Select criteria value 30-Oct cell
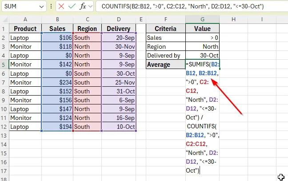The width and height of the screenshot is (288, 181). 202,55
